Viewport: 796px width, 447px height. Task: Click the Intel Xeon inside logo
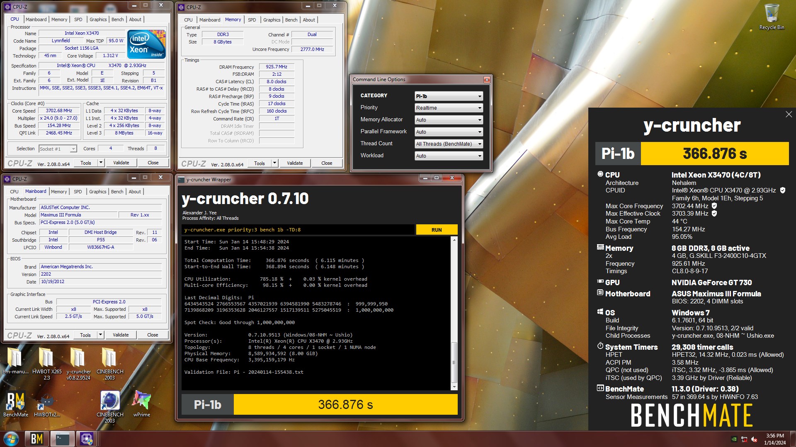(x=146, y=44)
